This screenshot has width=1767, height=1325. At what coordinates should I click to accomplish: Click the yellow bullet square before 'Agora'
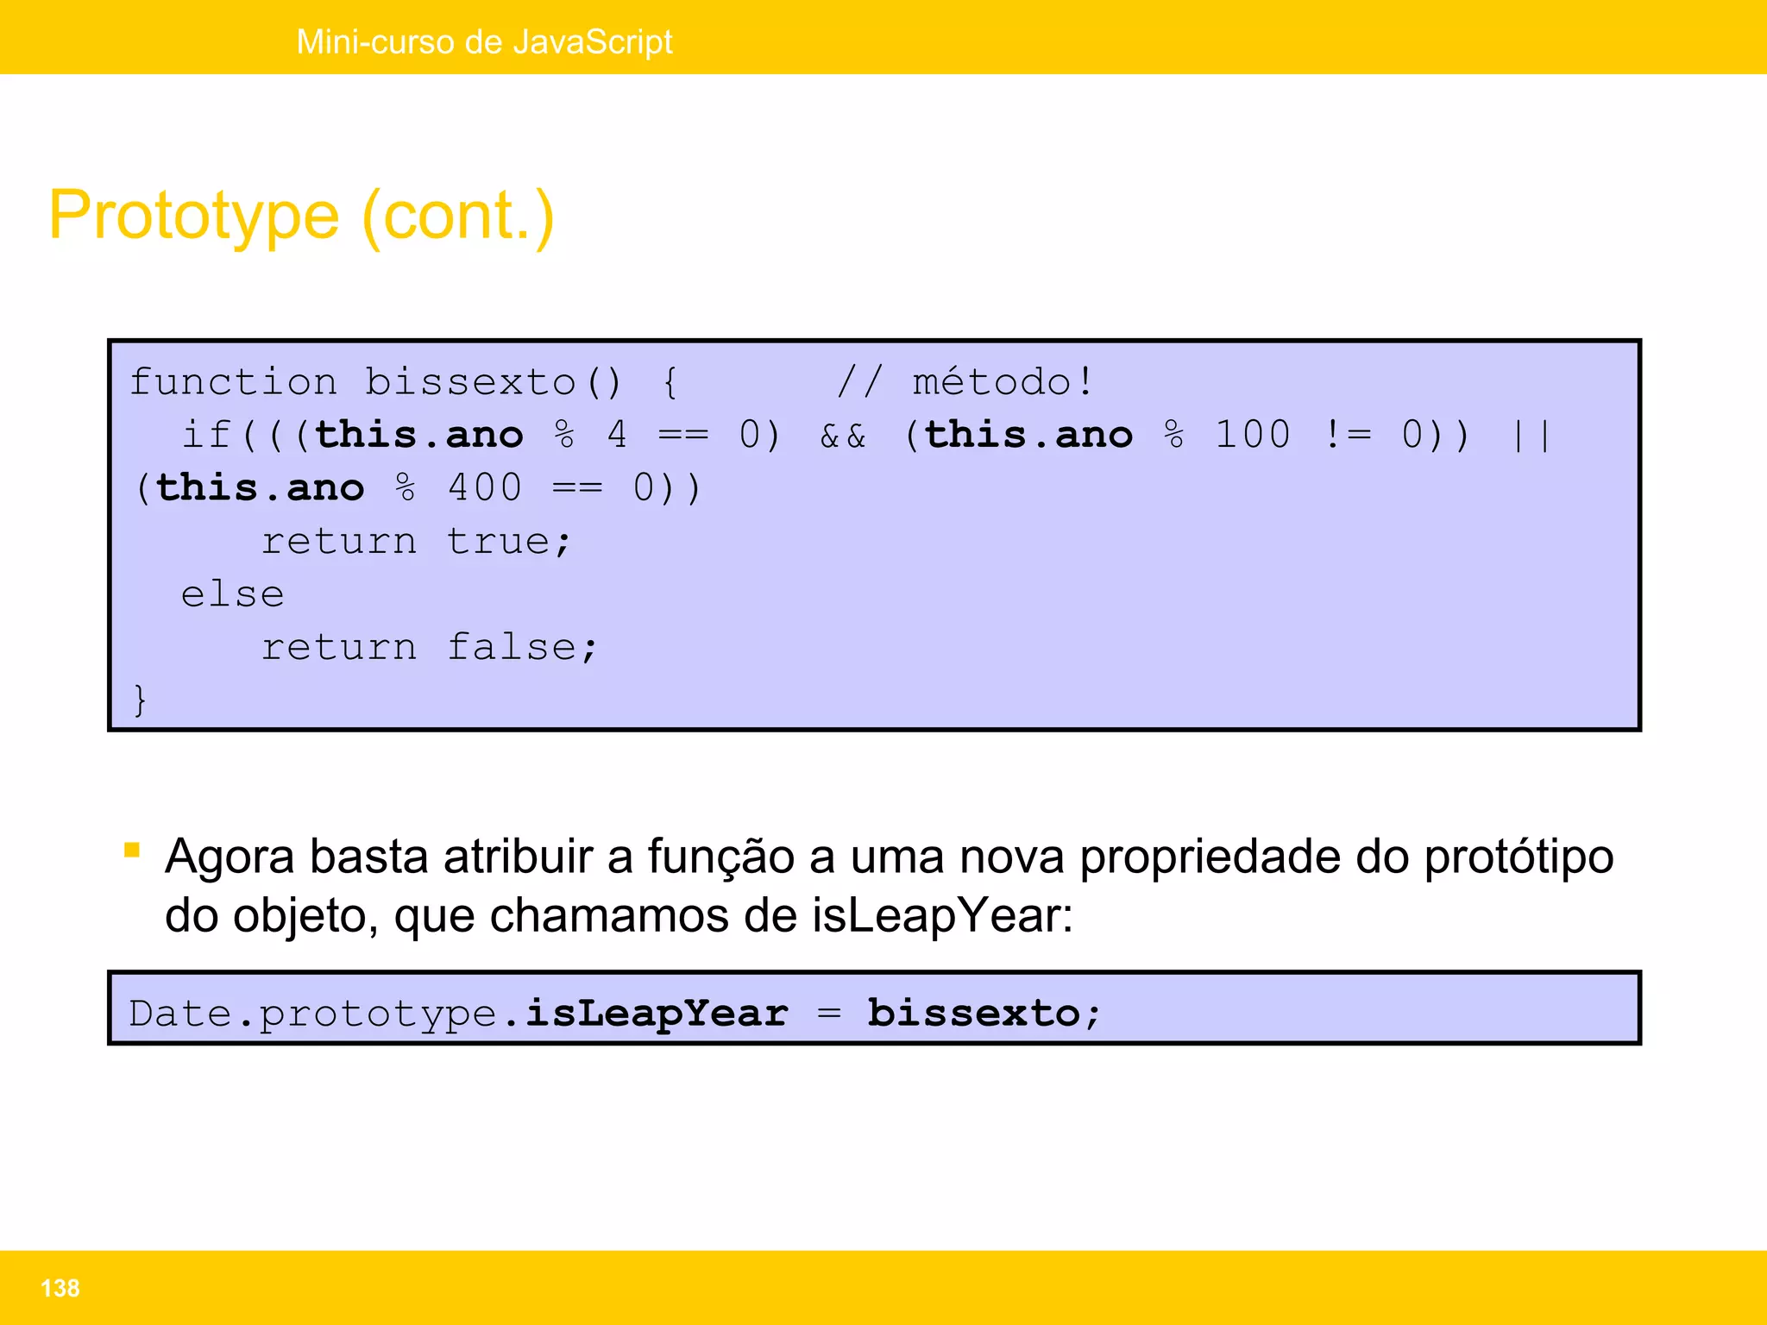(x=132, y=851)
